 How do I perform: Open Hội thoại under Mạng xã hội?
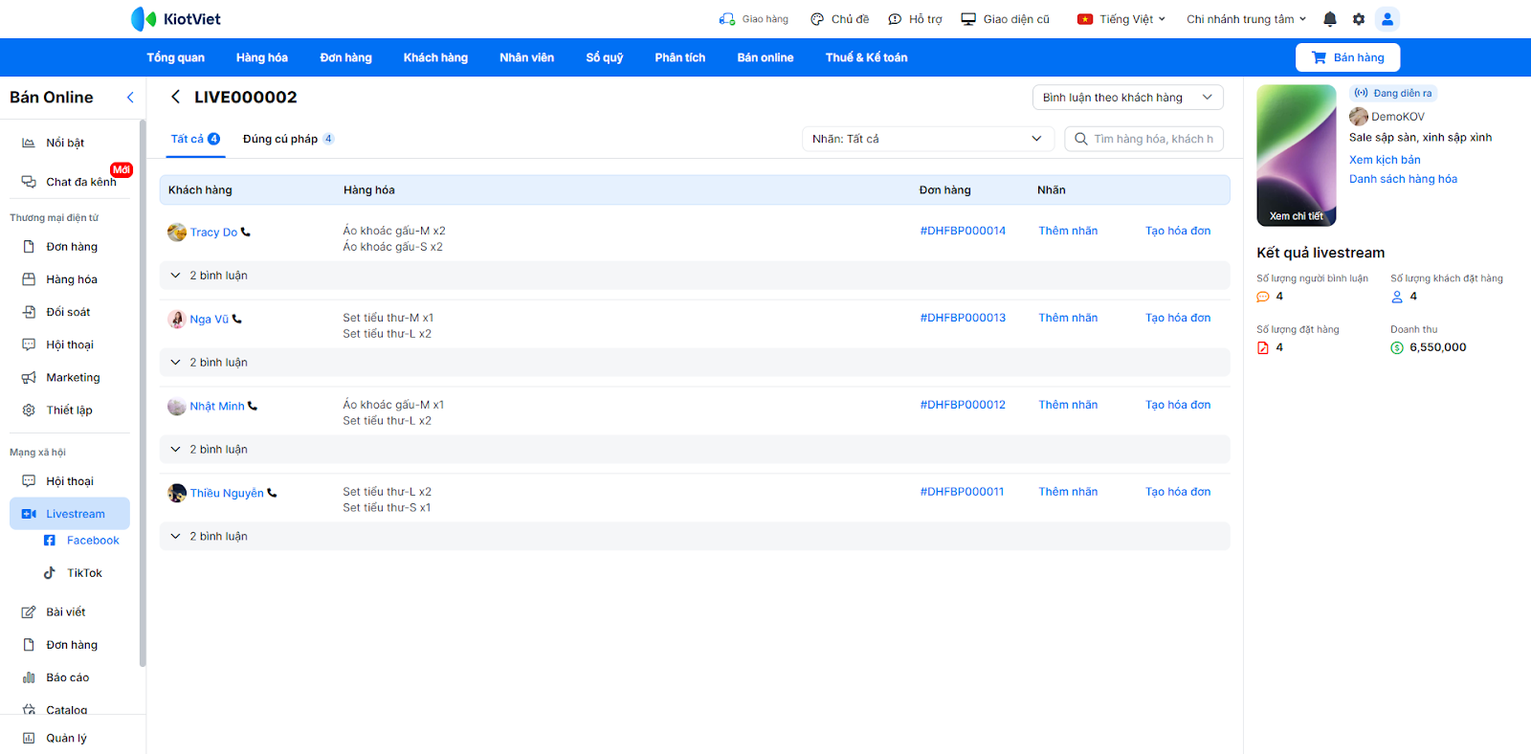pyautogui.click(x=70, y=481)
